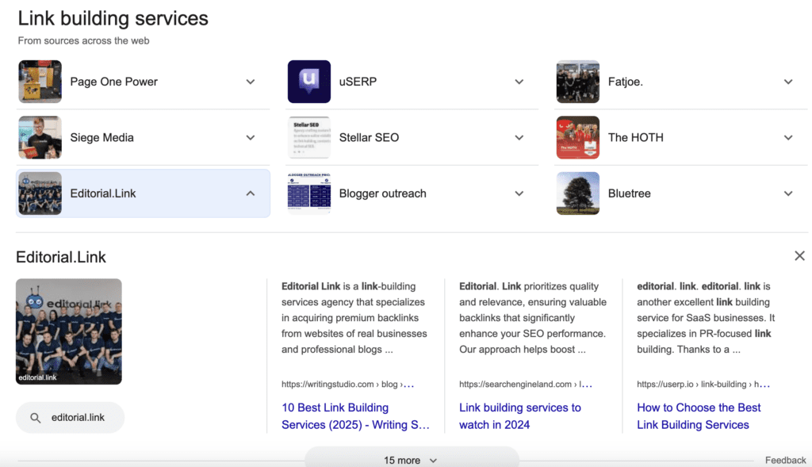The image size is (812, 467).
Task: Click the snippet starting "Editorial Link is a link-building"
Action: click(354, 318)
